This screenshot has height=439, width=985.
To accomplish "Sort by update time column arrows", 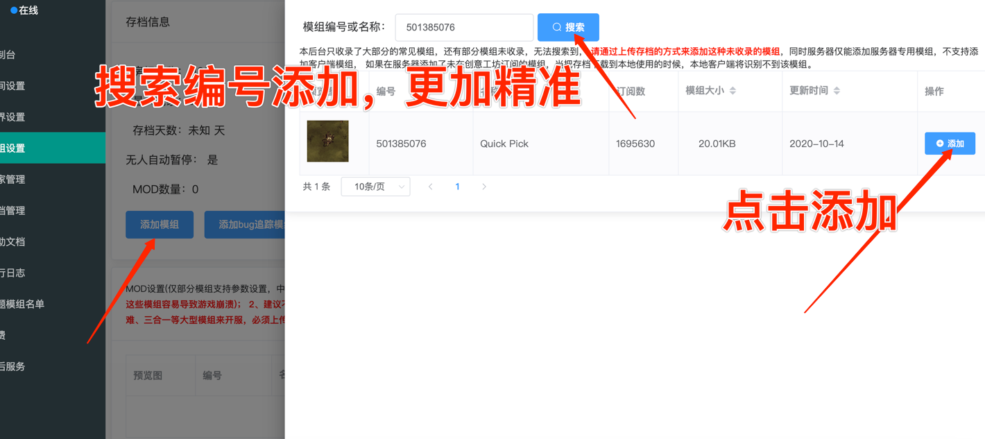I will [x=837, y=91].
